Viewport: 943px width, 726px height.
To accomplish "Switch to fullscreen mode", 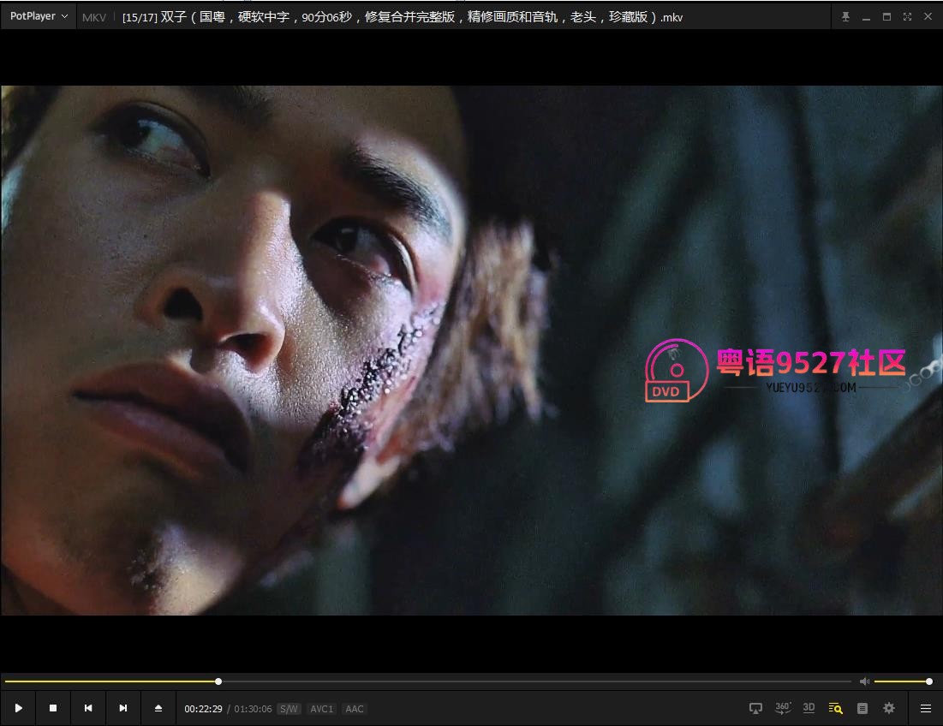I will (x=907, y=17).
